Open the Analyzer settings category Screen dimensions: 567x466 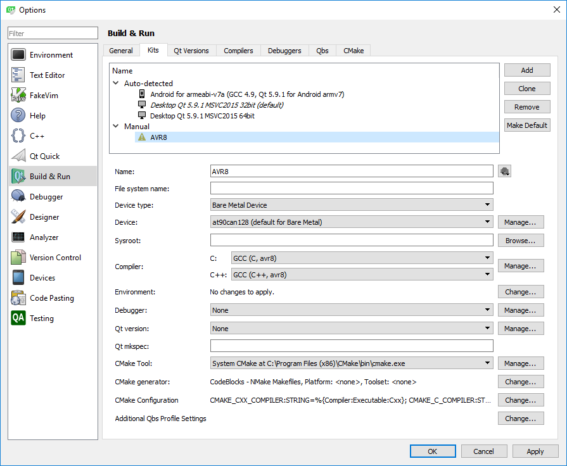coord(44,237)
